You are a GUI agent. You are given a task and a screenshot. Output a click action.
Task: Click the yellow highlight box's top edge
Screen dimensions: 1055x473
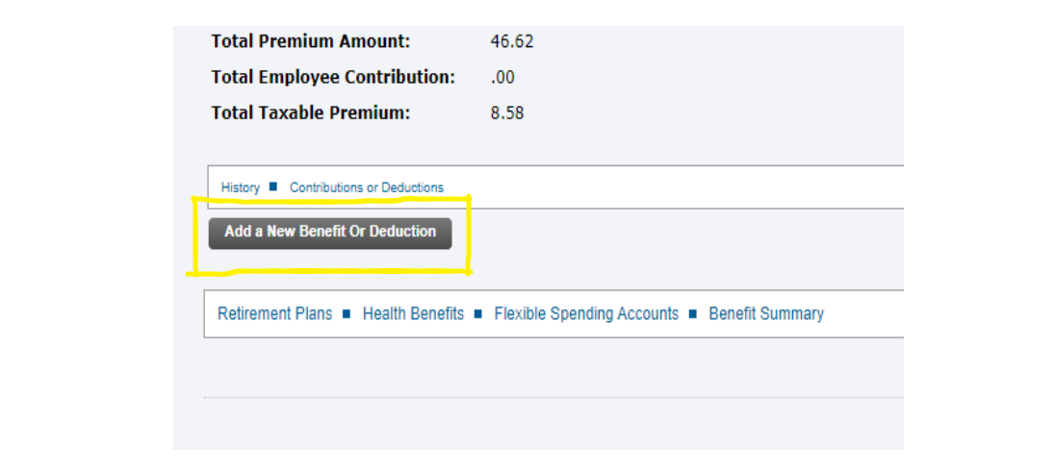(331, 200)
